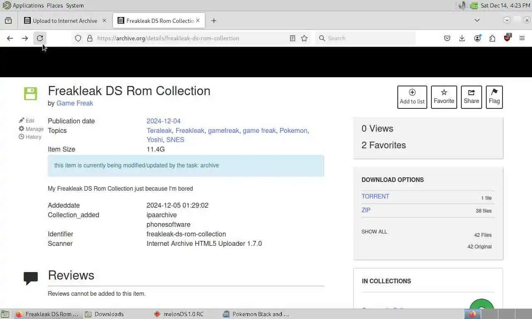The image size is (532, 319).
Task: Click the volume icon in the system tray
Action: pos(462,5)
